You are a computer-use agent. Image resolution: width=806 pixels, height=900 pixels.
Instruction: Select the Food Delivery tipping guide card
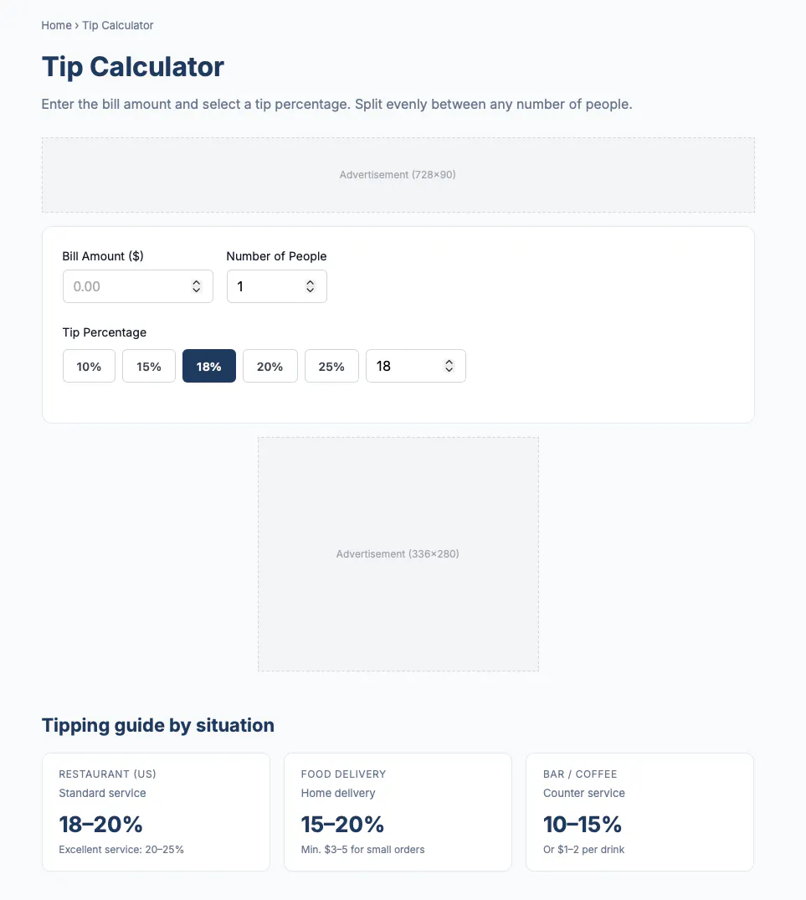(398, 812)
